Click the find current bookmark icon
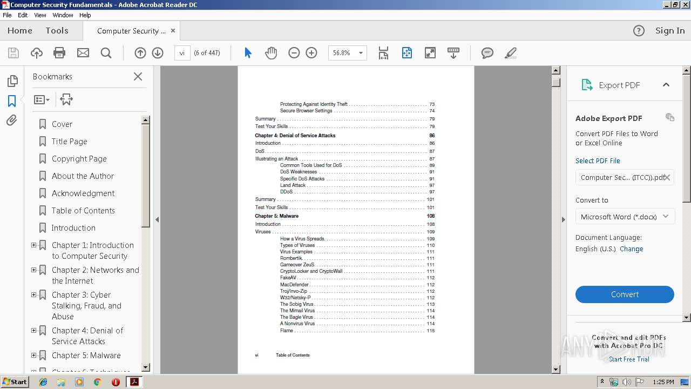691x389 pixels. point(66,99)
